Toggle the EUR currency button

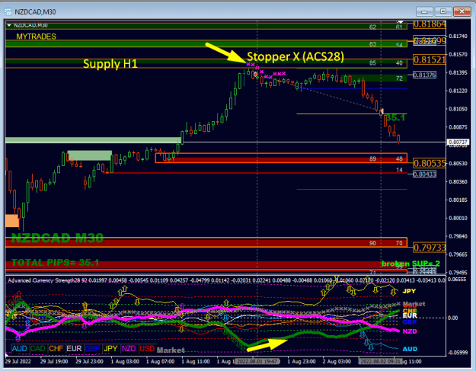tap(74, 349)
